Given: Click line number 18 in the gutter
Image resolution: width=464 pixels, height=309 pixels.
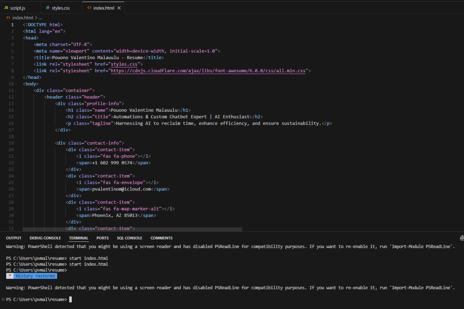Looking at the screenshot, I should (11, 136).
